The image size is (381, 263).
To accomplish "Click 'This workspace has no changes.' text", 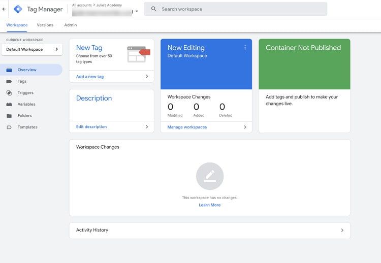I will (209, 198).
